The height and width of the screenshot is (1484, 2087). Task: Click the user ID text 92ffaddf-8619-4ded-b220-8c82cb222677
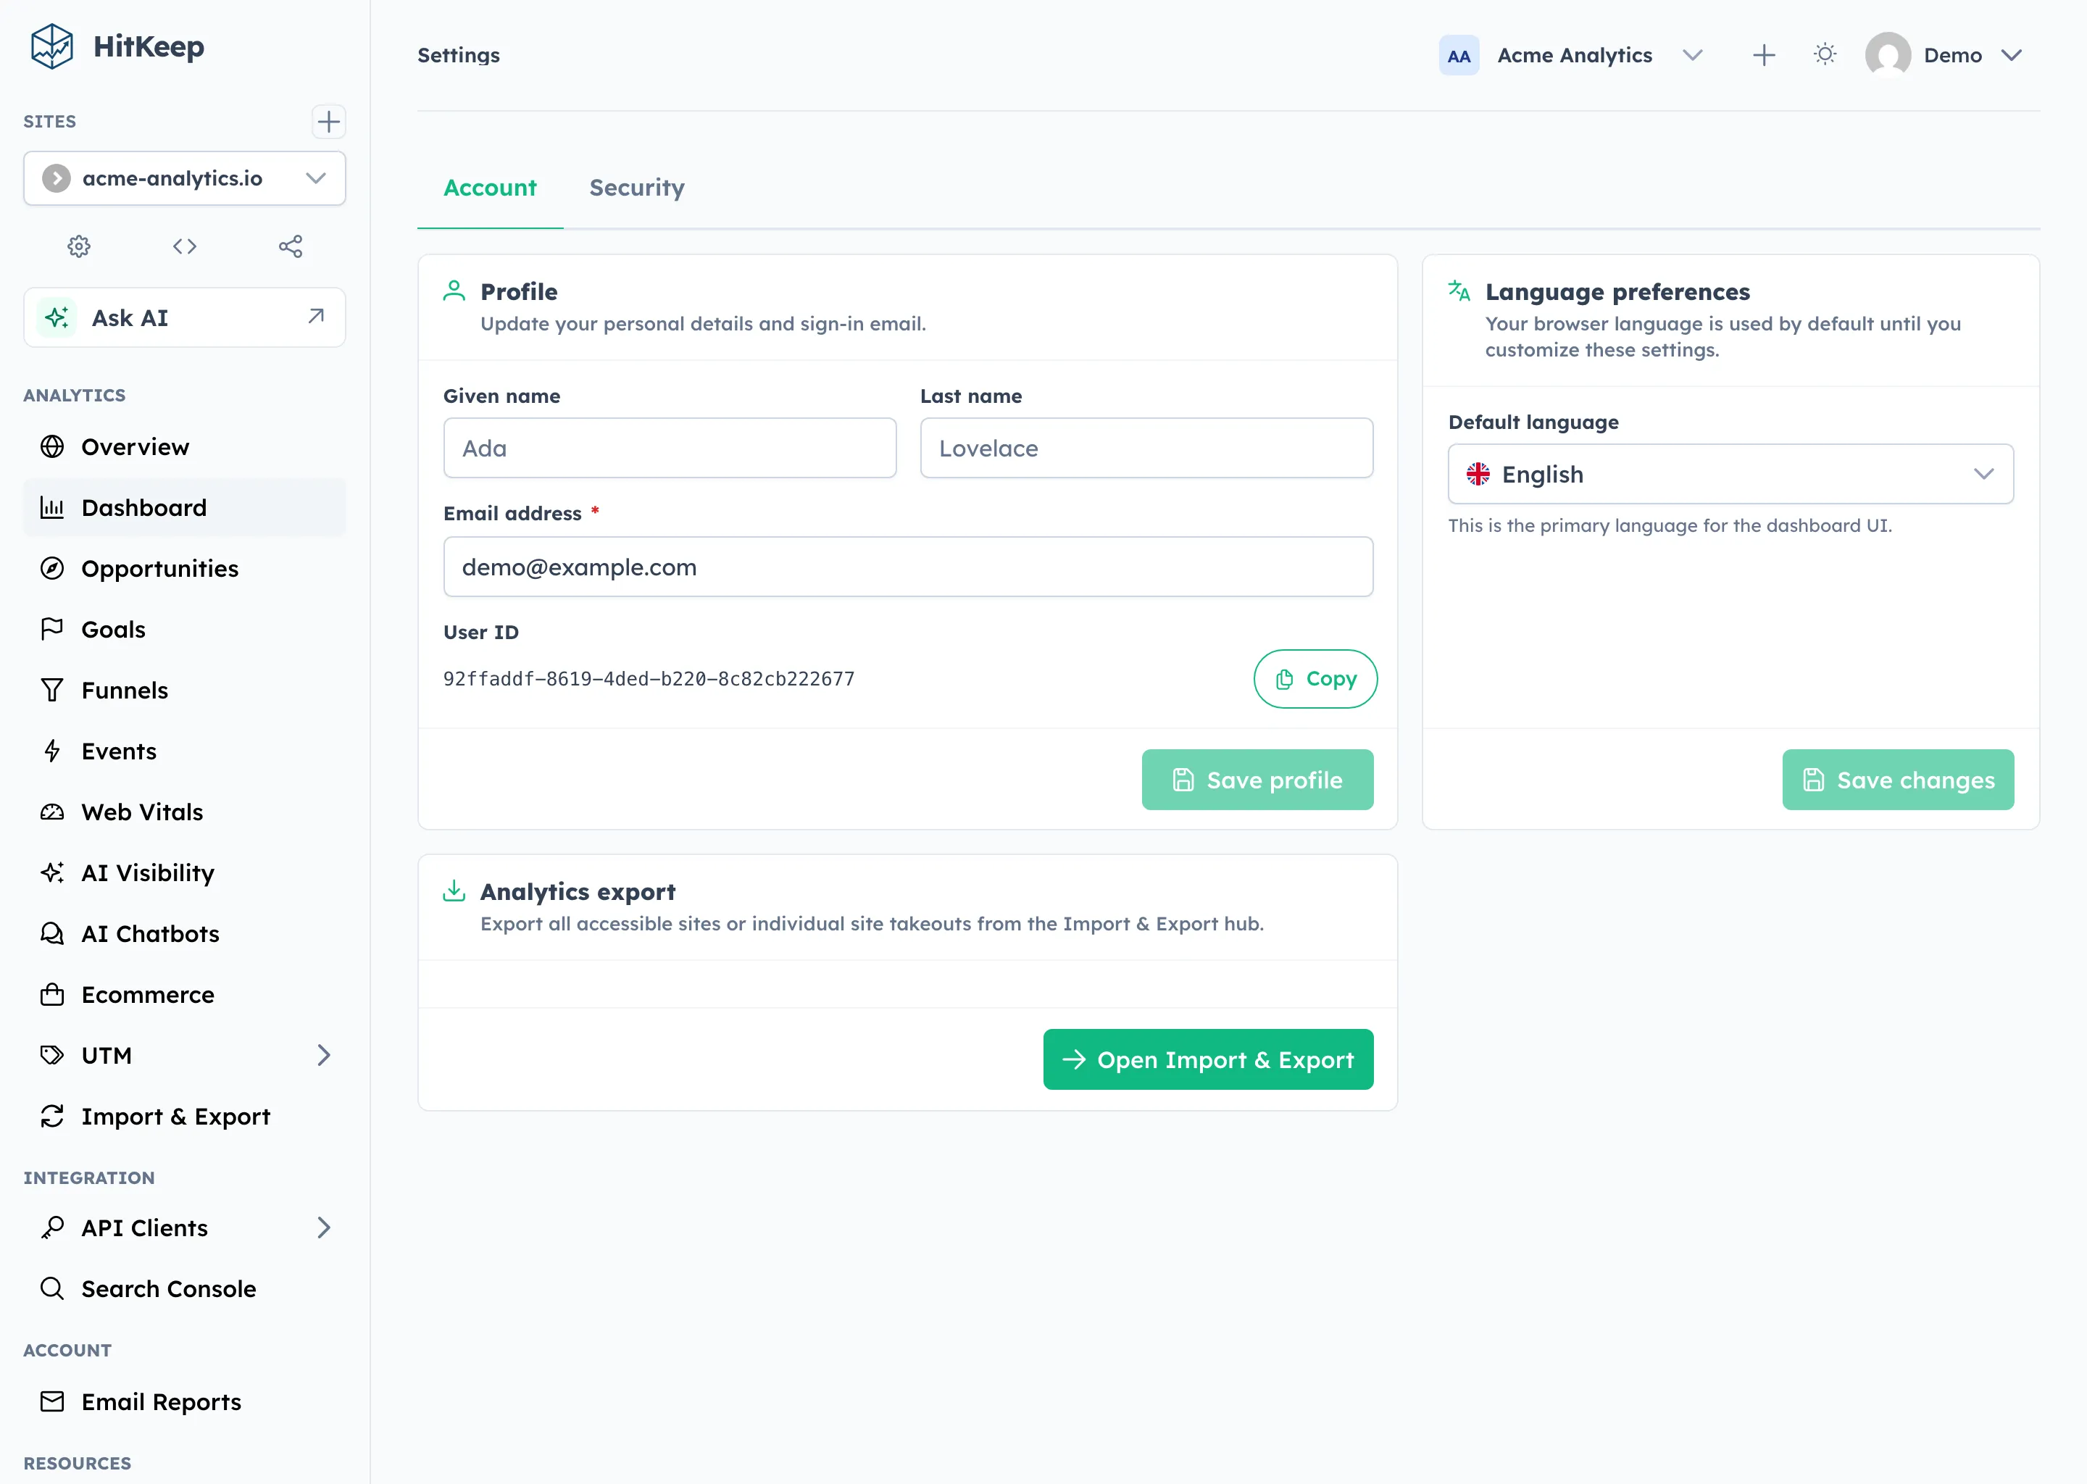tap(649, 679)
